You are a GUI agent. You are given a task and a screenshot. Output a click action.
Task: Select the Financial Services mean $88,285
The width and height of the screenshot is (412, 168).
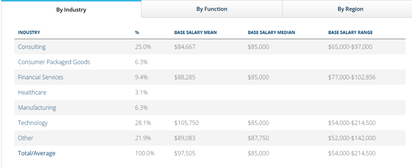[185, 77]
